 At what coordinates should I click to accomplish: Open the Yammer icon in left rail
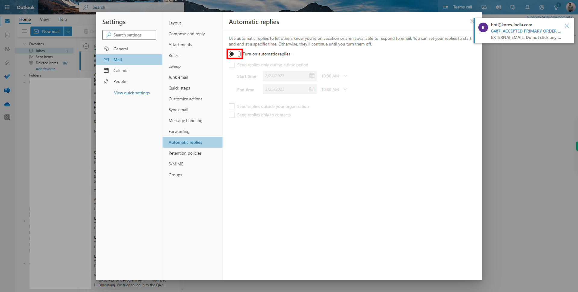click(x=7, y=90)
